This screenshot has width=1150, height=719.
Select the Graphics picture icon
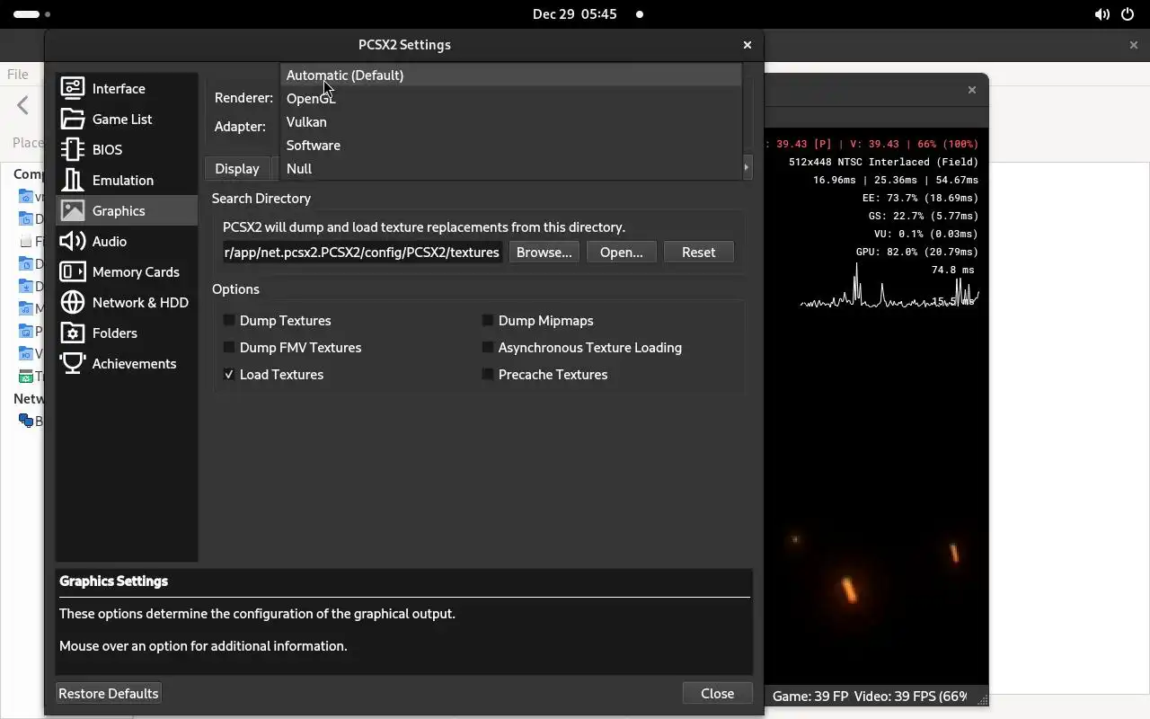73,210
